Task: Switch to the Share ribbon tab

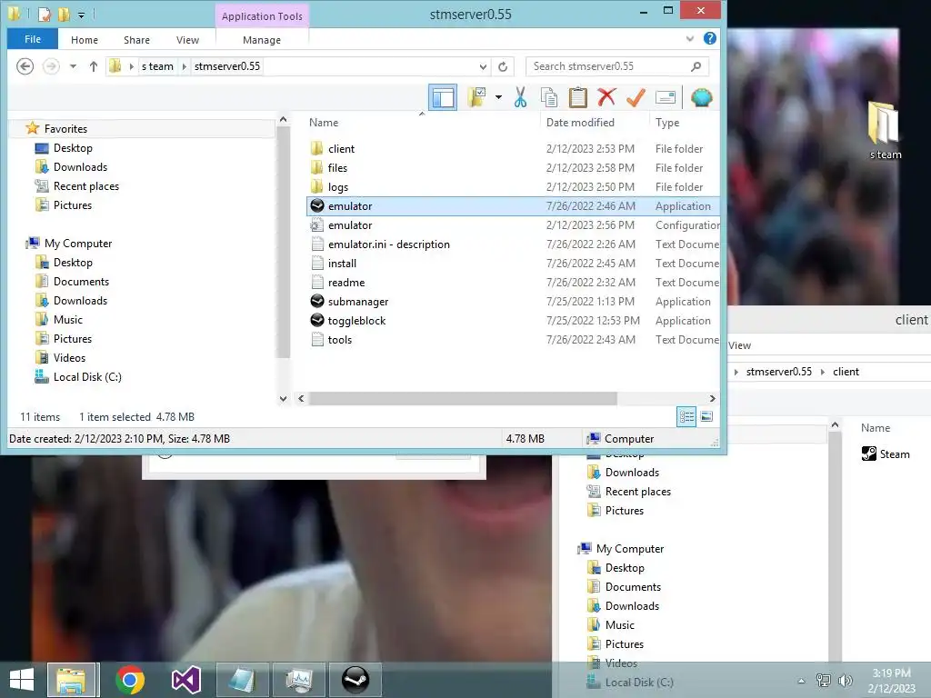Action: pyautogui.click(x=136, y=40)
